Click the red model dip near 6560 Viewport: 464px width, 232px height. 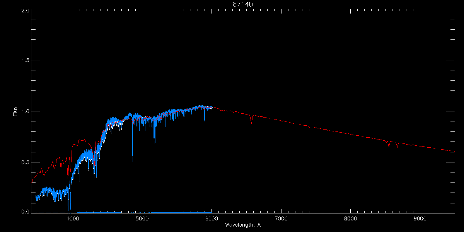point(252,119)
